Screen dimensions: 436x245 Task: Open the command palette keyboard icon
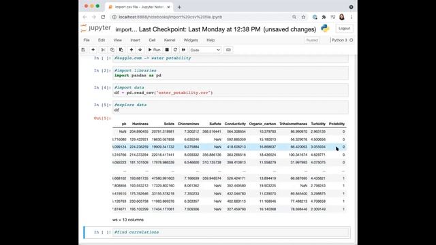228,50
